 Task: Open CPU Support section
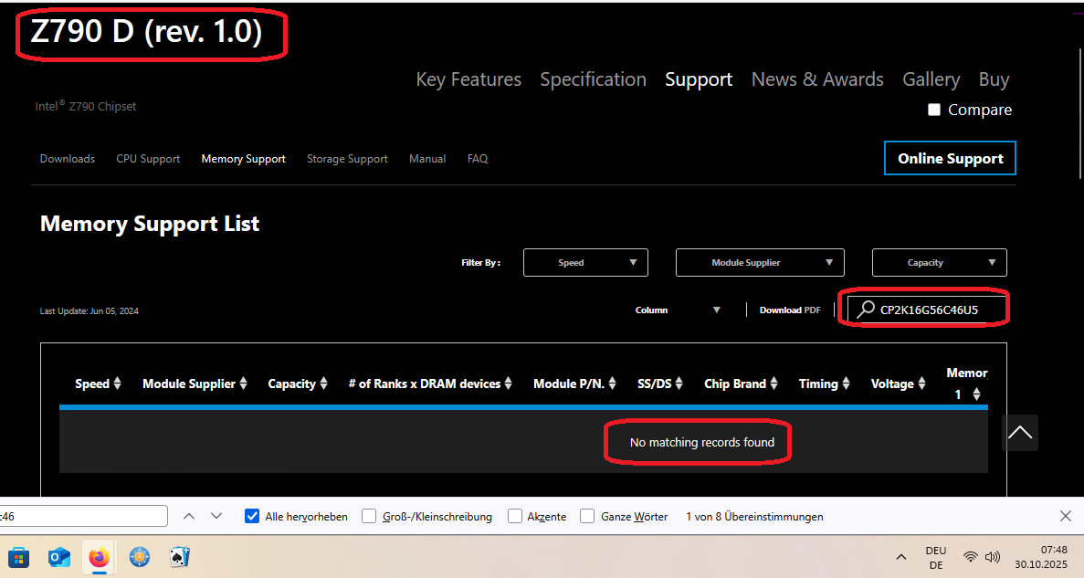148,159
